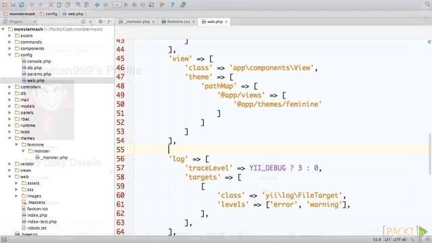This screenshot has height=243, width=432.
Task: Click the Run play icon
Action: [126, 5]
